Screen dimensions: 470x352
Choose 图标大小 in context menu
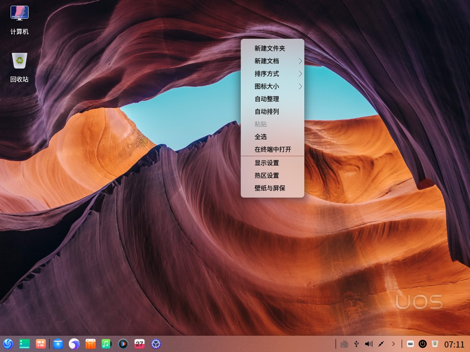(273, 86)
